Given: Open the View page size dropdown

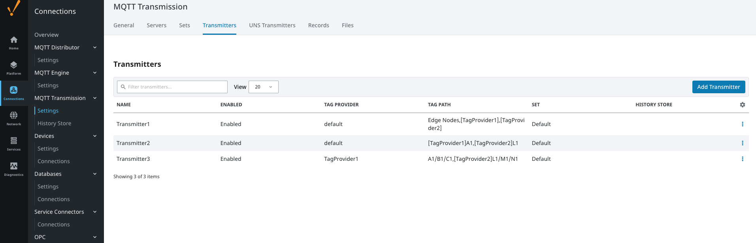Looking at the screenshot, I should (263, 87).
